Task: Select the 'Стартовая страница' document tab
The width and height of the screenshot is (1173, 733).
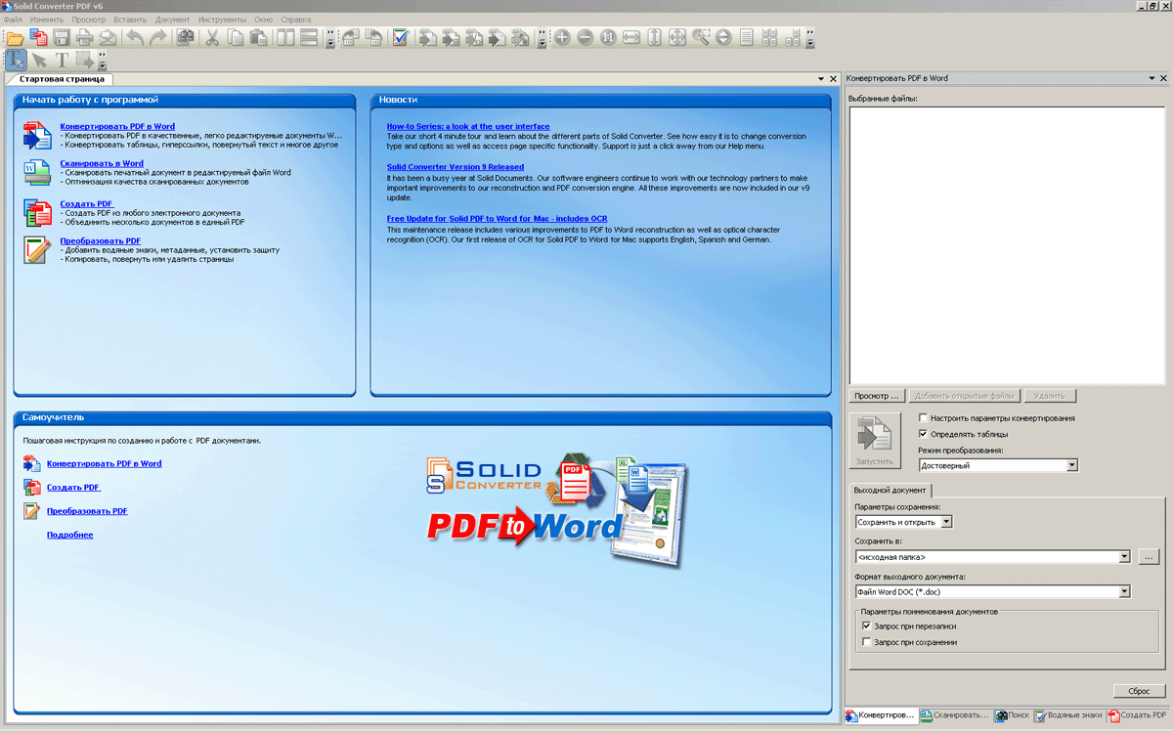Action: click(x=61, y=79)
